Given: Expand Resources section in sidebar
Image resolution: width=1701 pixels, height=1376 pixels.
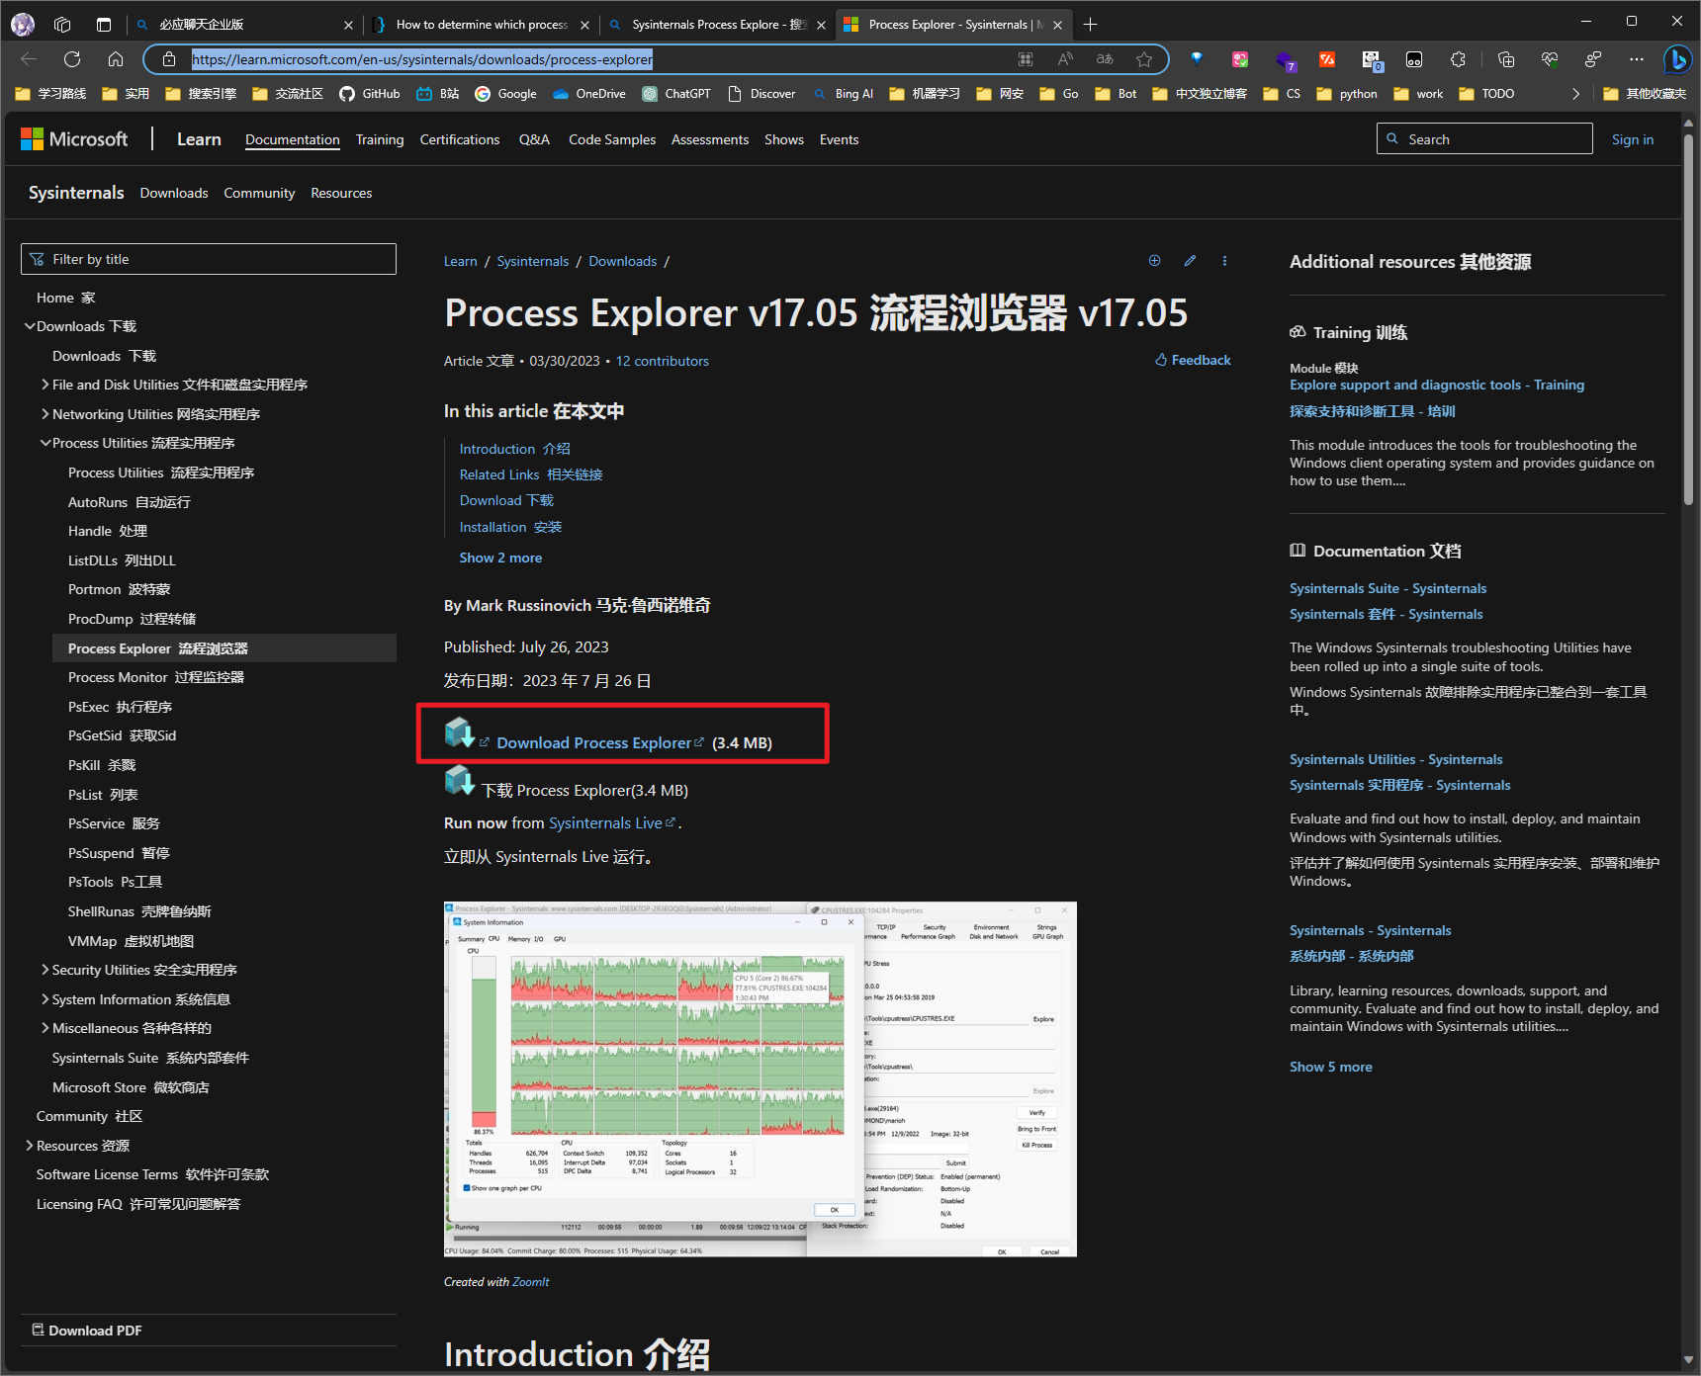Looking at the screenshot, I should coord(30,1146).
